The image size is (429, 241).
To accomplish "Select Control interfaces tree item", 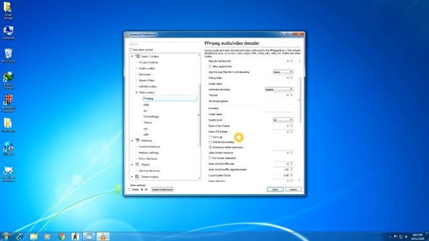I will tap(149, 147).
